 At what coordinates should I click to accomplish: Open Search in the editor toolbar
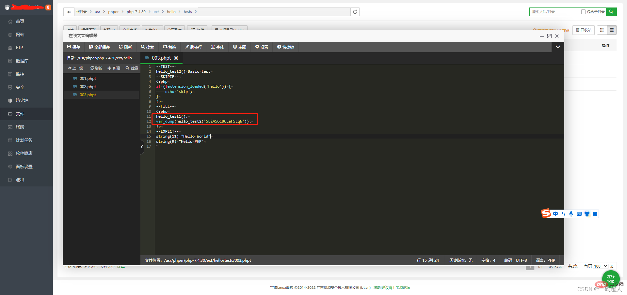[x=147, y=47]
